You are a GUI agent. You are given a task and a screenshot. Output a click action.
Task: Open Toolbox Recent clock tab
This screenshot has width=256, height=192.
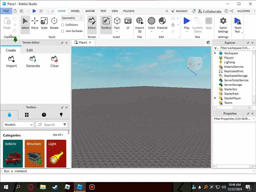click(x=44, y=115)
